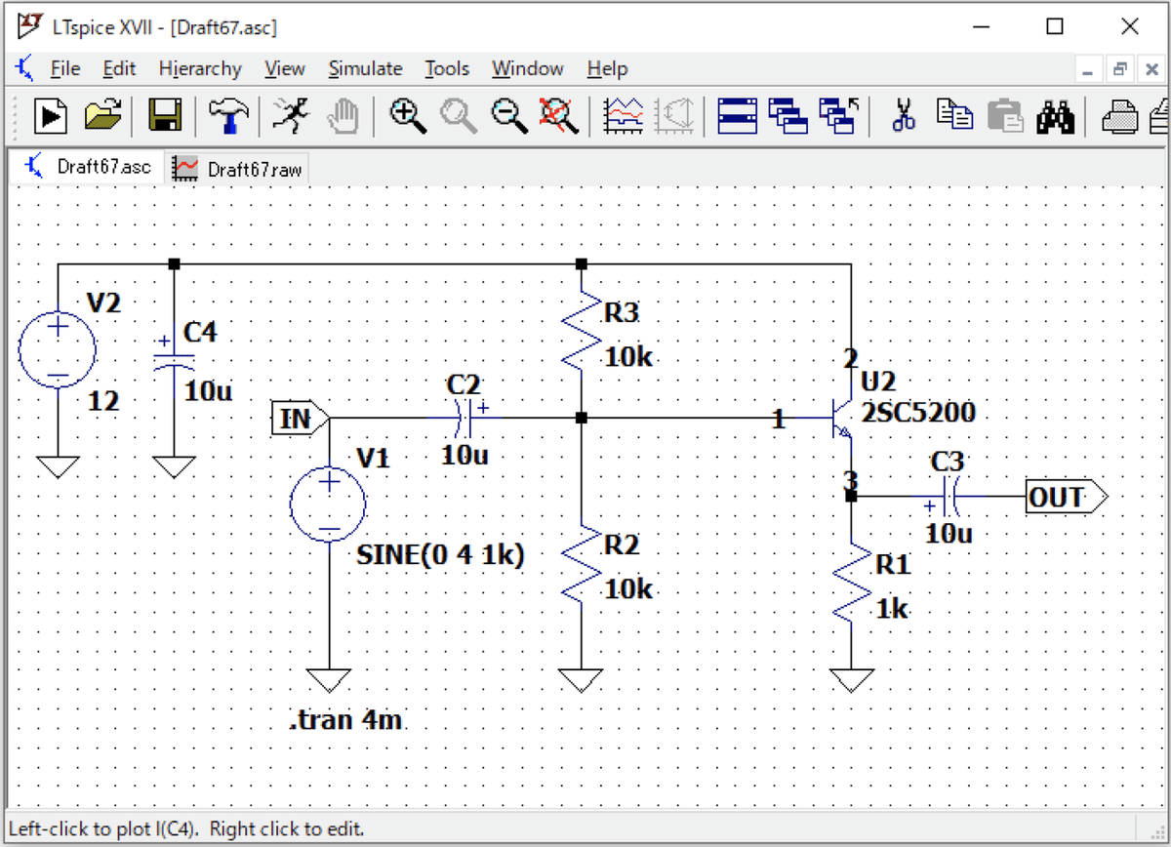Click the Find binoculars icon
Image resolution: width=1171 pixels, height=847 pixels.
pos(1056,116)
